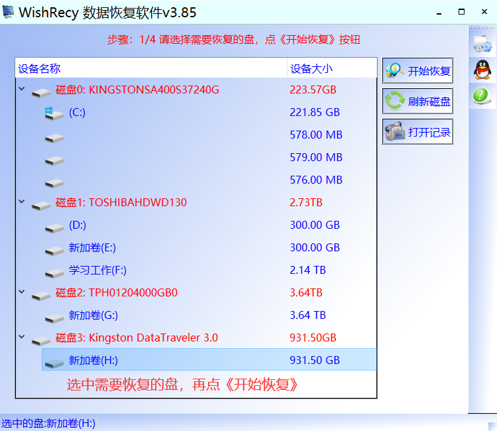Image resolution: width=497 pixels, height=431 pixels.
Task: Click the 刷新磁盘 refresh disk button
Action: 417,101
